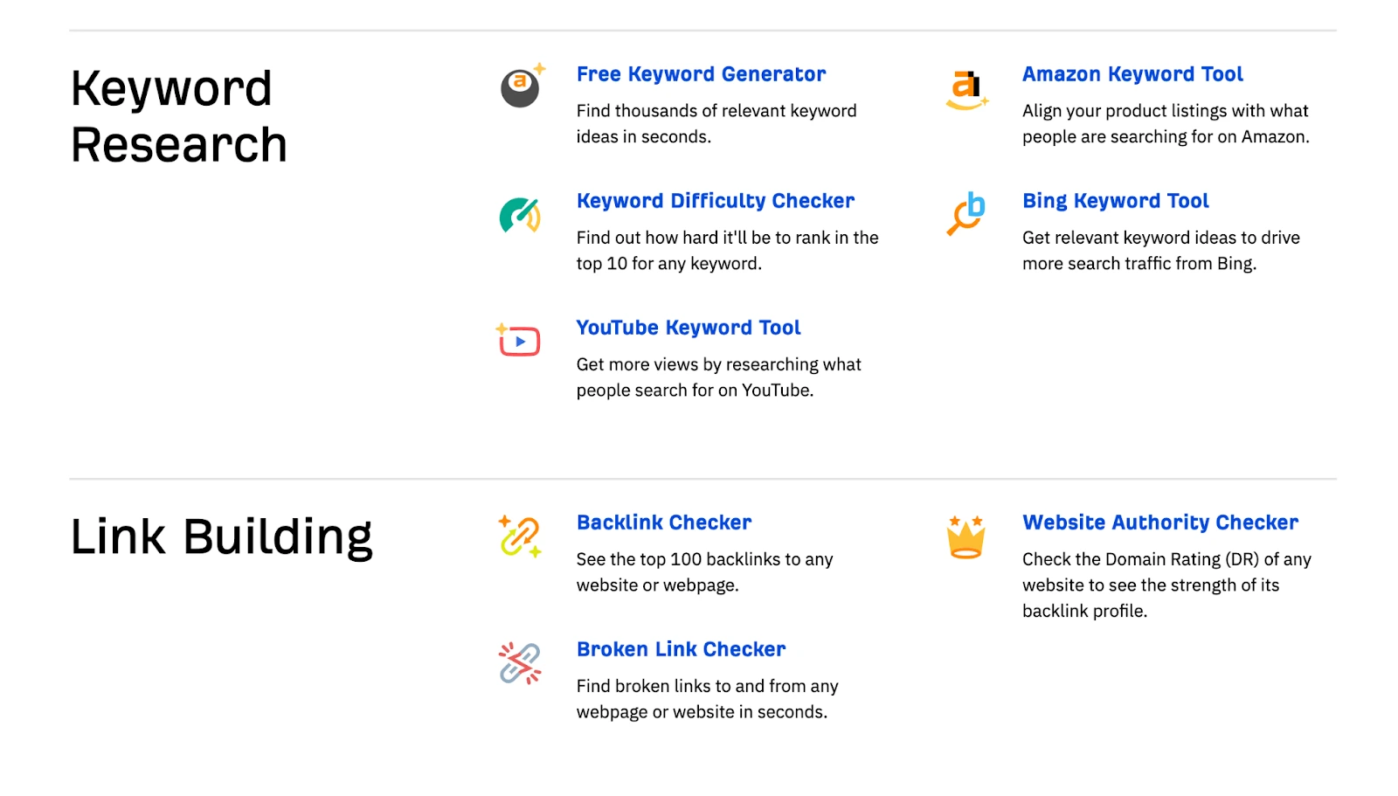This screenshot has height=796, width=1398.
Task: Select the Bing Keyword Tool magnifier icon
Action: 965,214
